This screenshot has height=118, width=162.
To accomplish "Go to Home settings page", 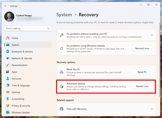I will coord(28,38).
